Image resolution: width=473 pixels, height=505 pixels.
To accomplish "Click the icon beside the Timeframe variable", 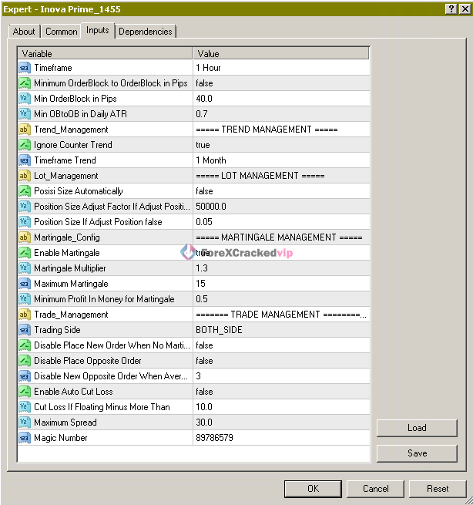I will pyautogui.click(x=24, y=68).
